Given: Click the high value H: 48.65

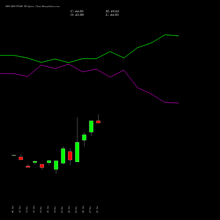Looking at the screenshot, I should click(112, 11).
